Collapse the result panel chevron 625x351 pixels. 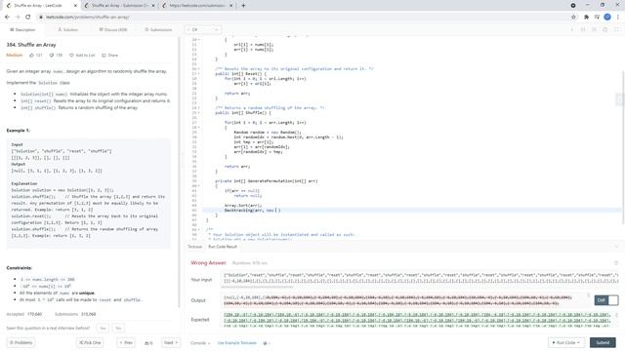click(x=616, y=247)
